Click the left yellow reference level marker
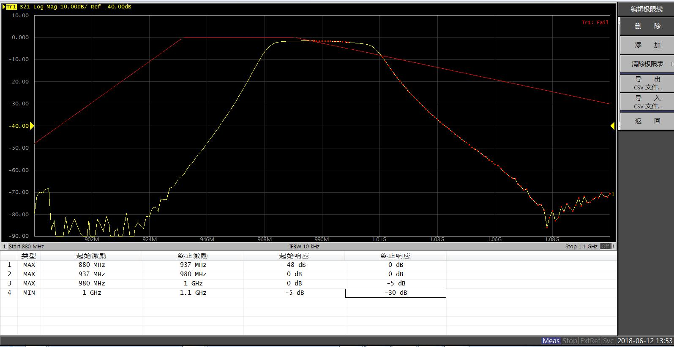 32,126
